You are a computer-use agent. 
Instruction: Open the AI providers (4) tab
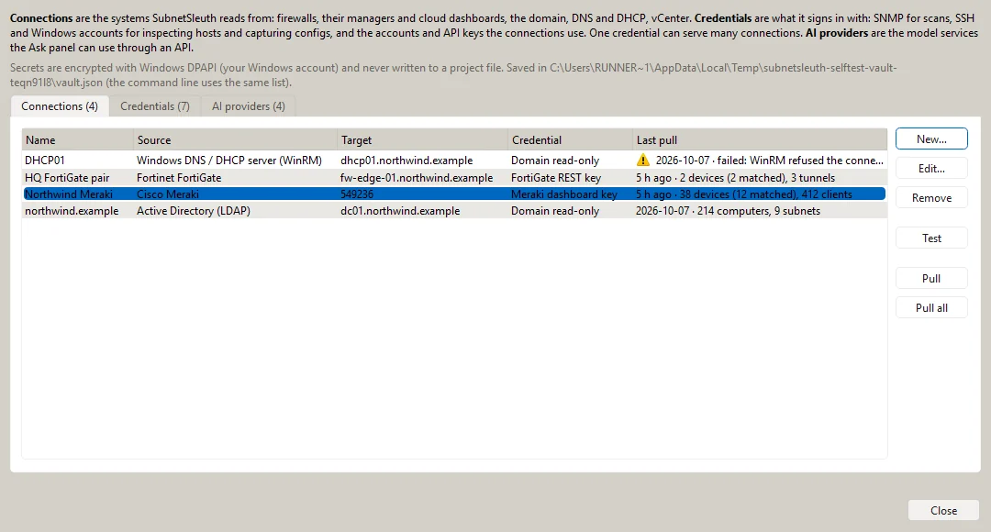coord(249,106)
